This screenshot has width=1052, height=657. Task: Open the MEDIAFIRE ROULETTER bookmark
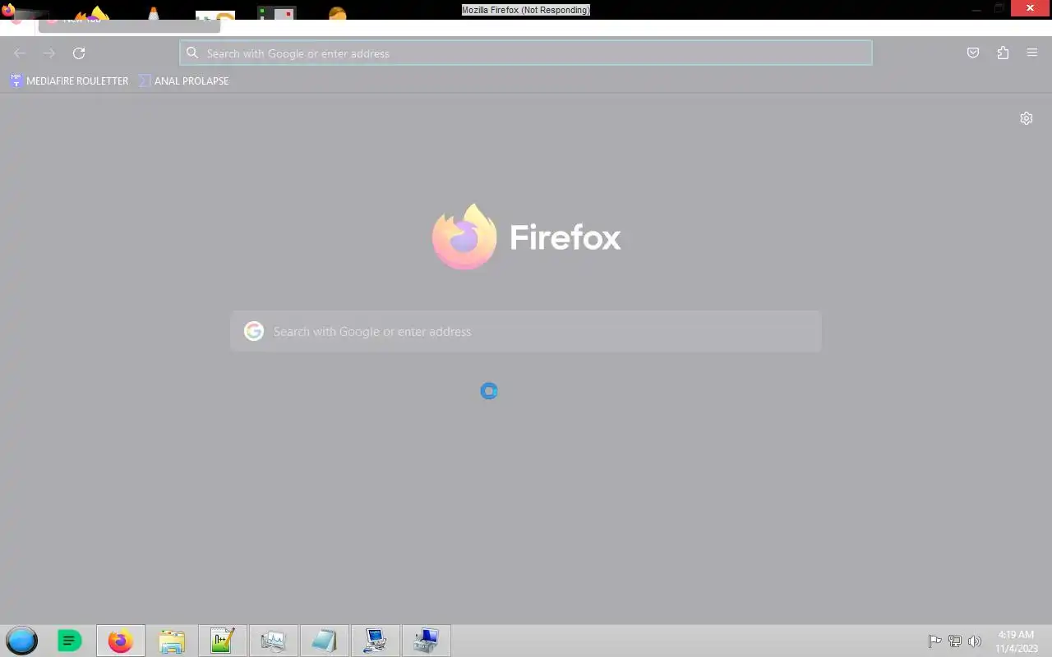69,80
